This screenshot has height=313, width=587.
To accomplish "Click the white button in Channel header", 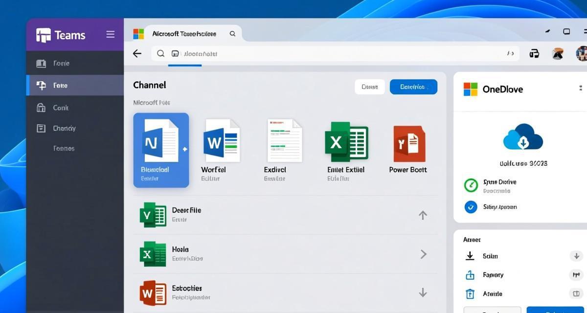I will coord(370,87).
